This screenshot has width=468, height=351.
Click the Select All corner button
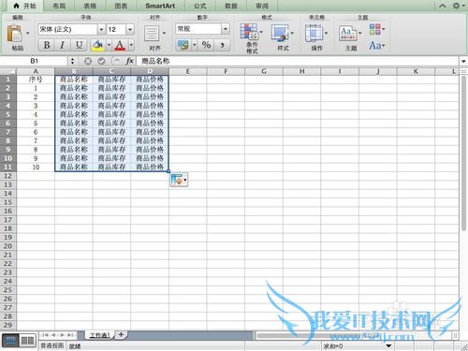pos(8,71)
